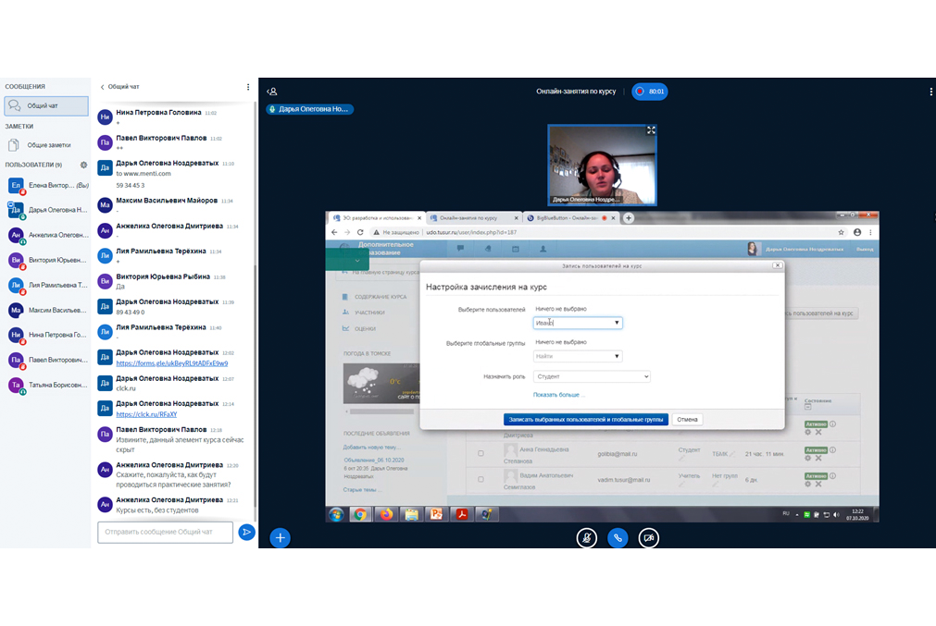
Task: Click Chrome back arrow in shared screen
Action: [x=334, y=232]
